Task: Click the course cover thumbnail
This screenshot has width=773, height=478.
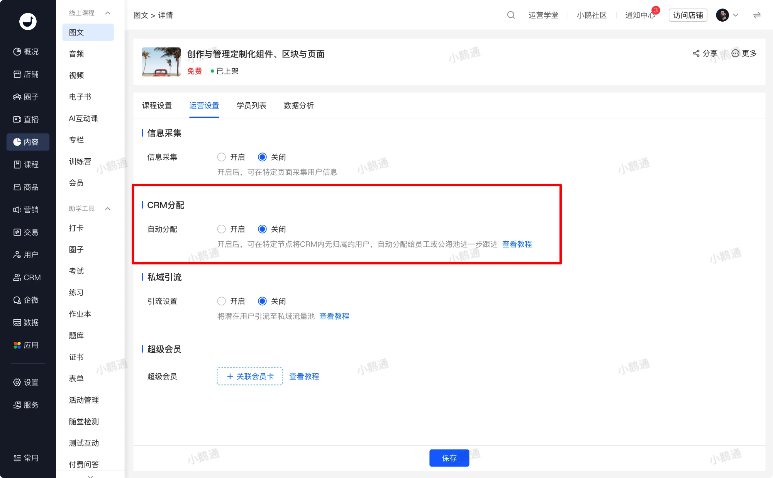Action: coord(161,62)
